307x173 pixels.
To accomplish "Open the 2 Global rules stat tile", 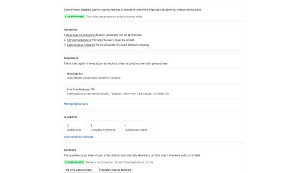I will click(x=74, y=128).
